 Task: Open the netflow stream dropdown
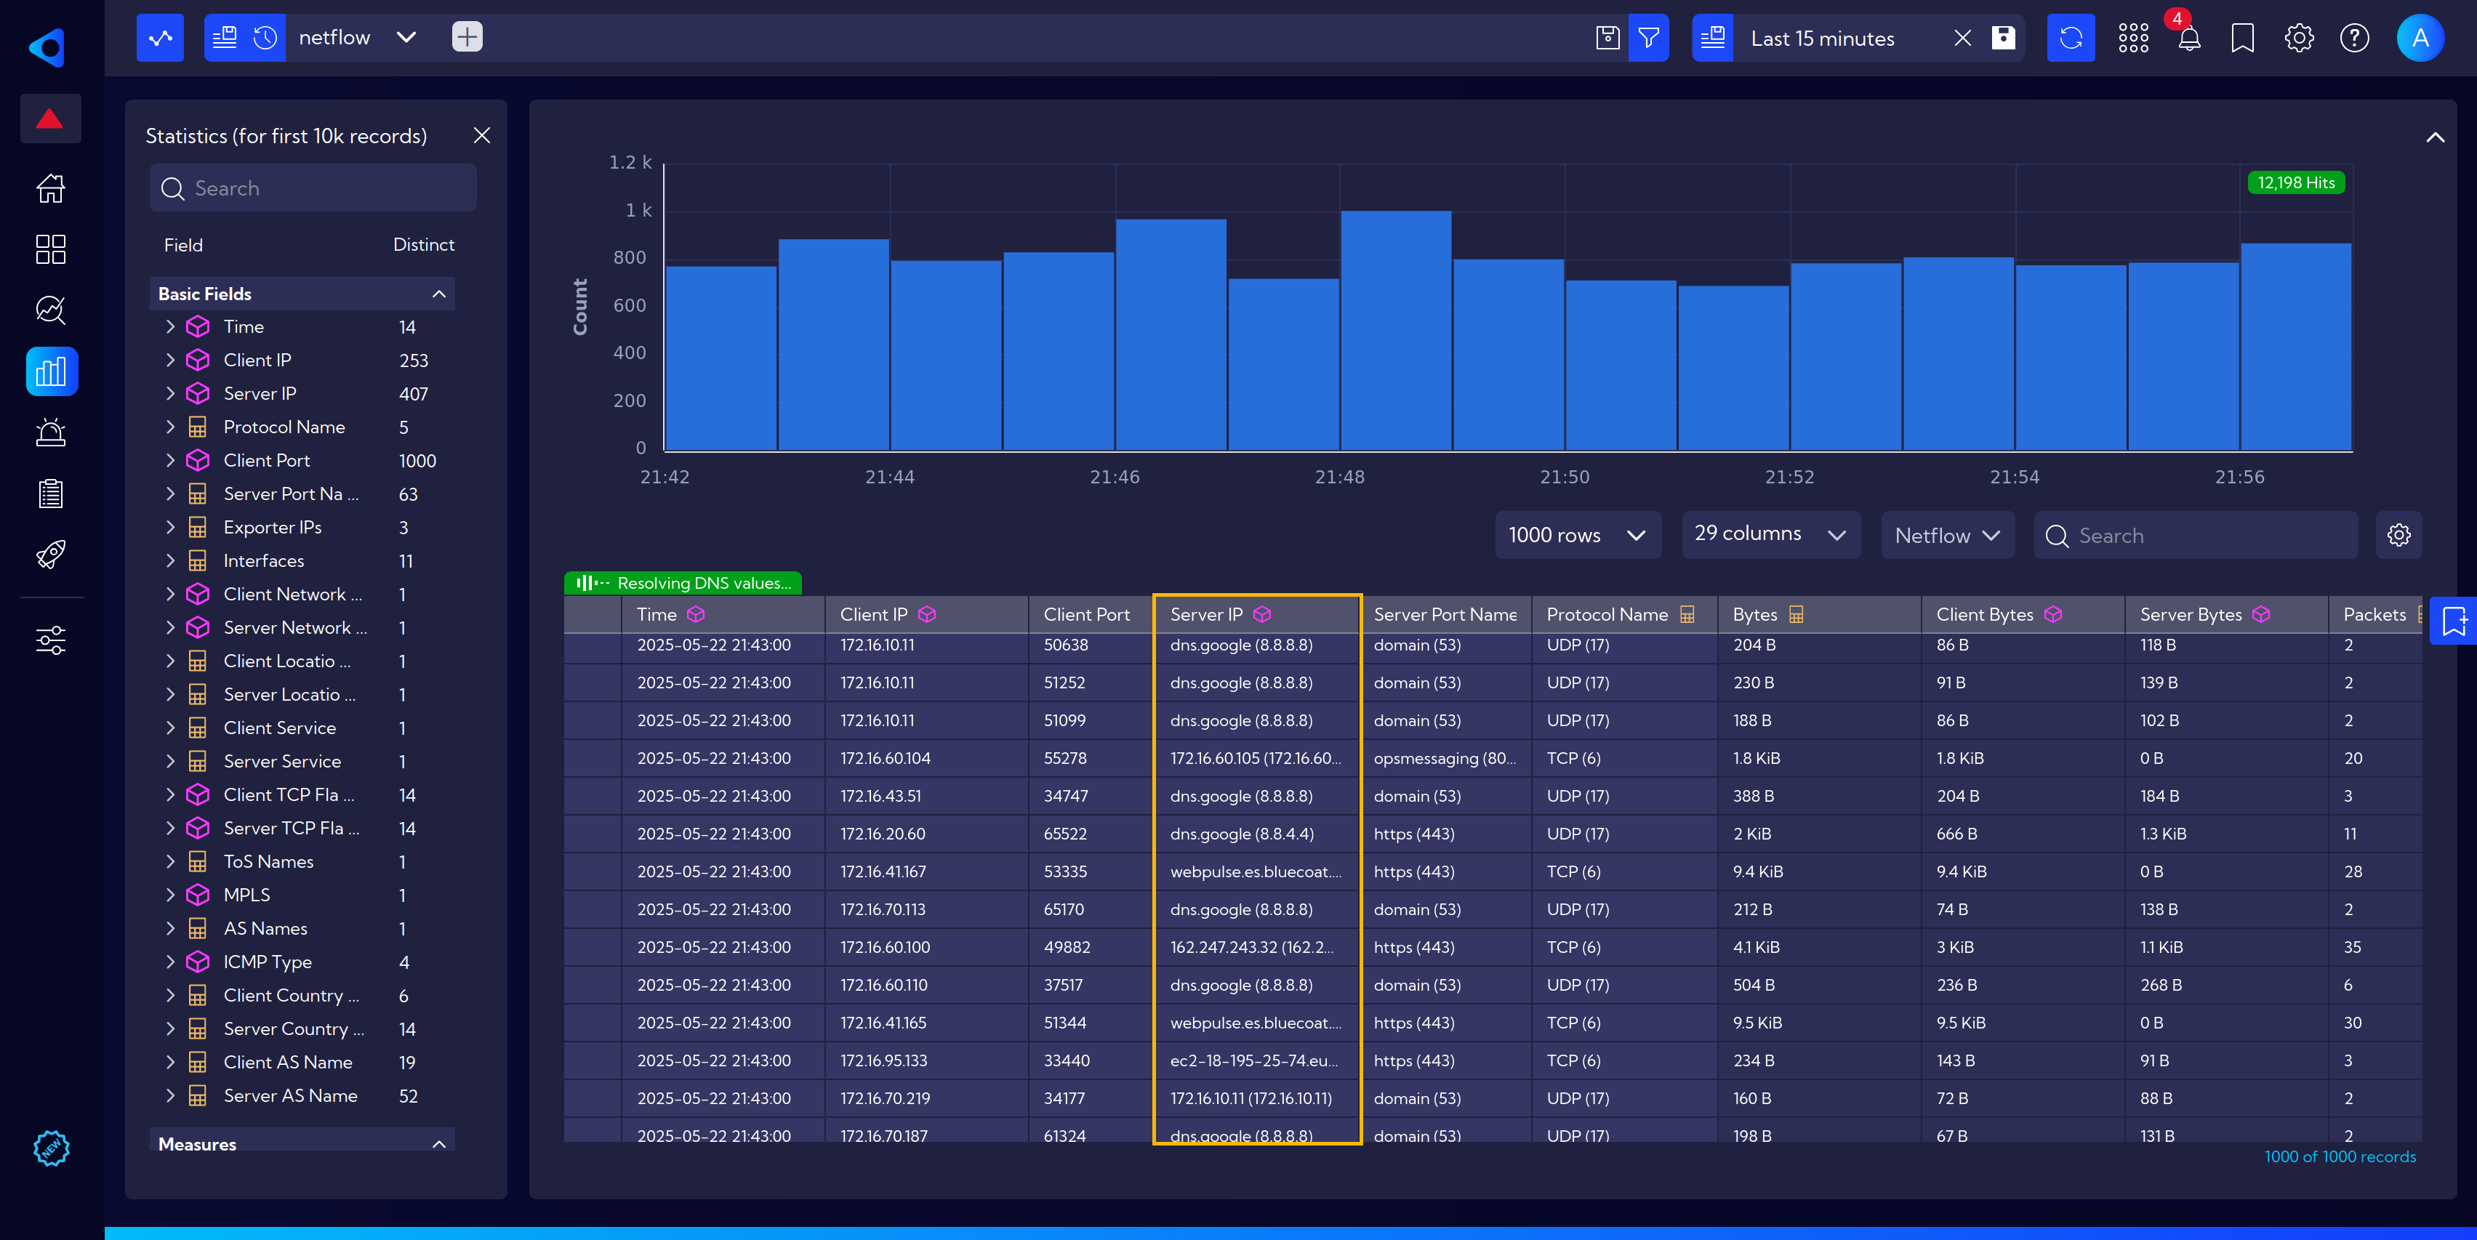[x=406, y=38]
